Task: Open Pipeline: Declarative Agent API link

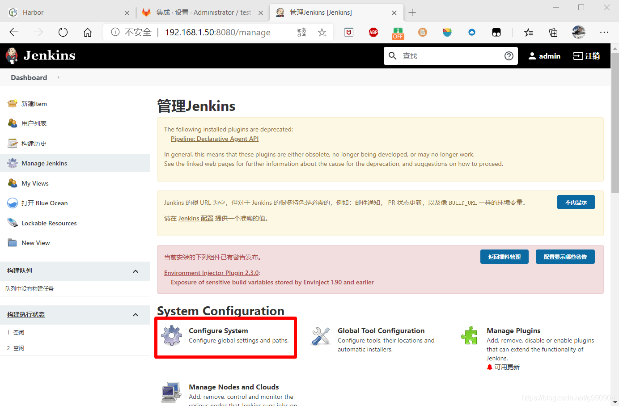Action: [x=215, y=139]
